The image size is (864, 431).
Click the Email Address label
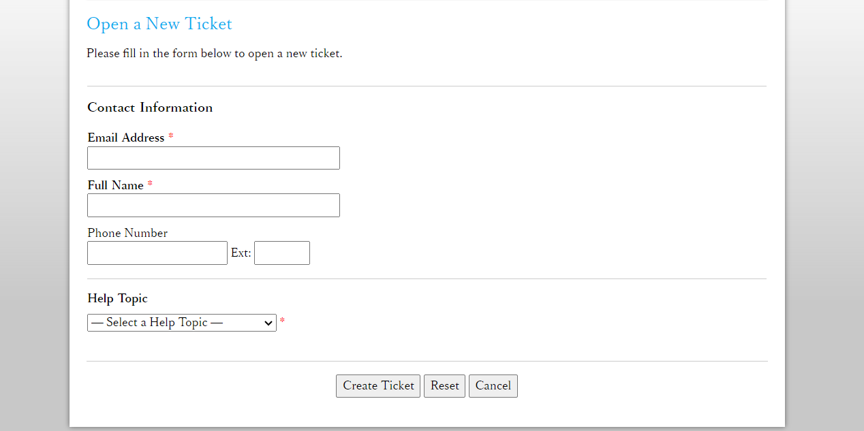[126, 138]
